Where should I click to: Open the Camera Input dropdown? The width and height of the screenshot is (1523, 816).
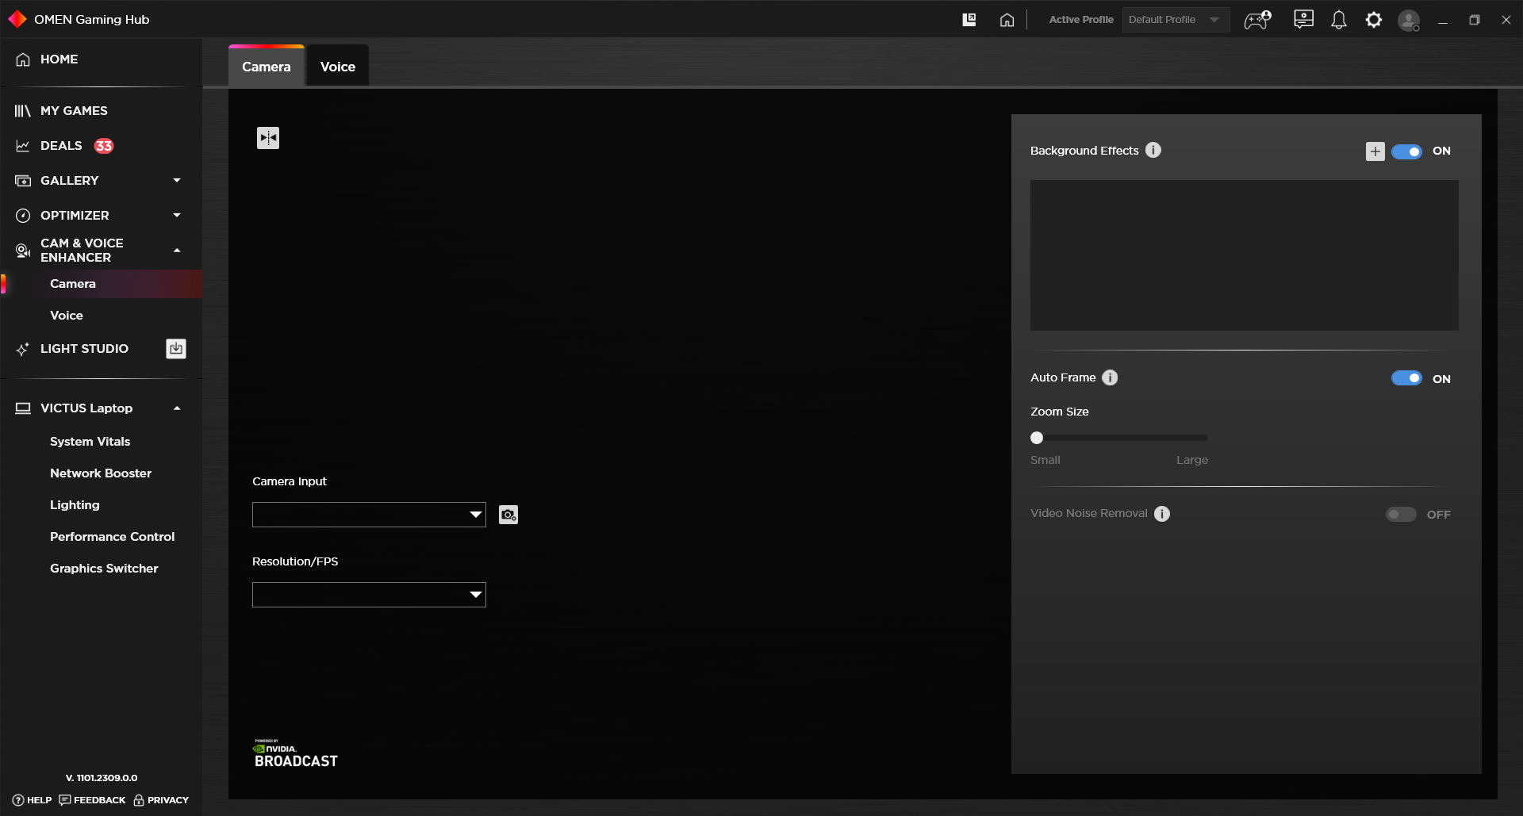pos(369,515)
